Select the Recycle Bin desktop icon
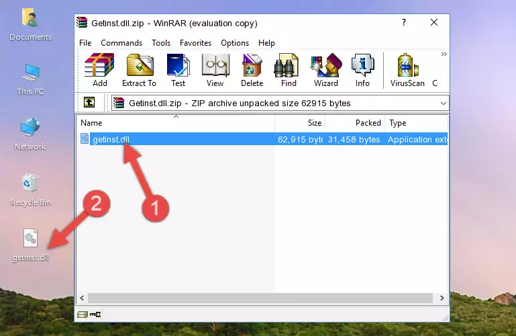The image size is (516, 336). pyautogui.click(x=30, y=190)
